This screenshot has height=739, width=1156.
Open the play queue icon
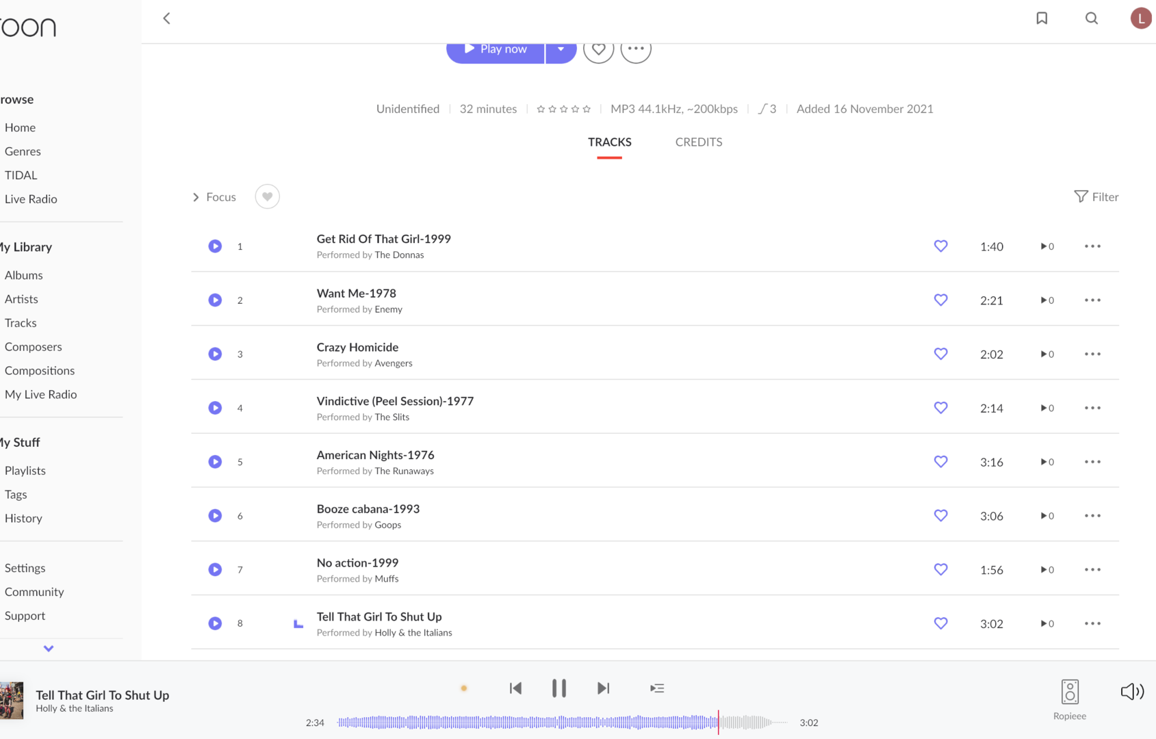[657, 688]
